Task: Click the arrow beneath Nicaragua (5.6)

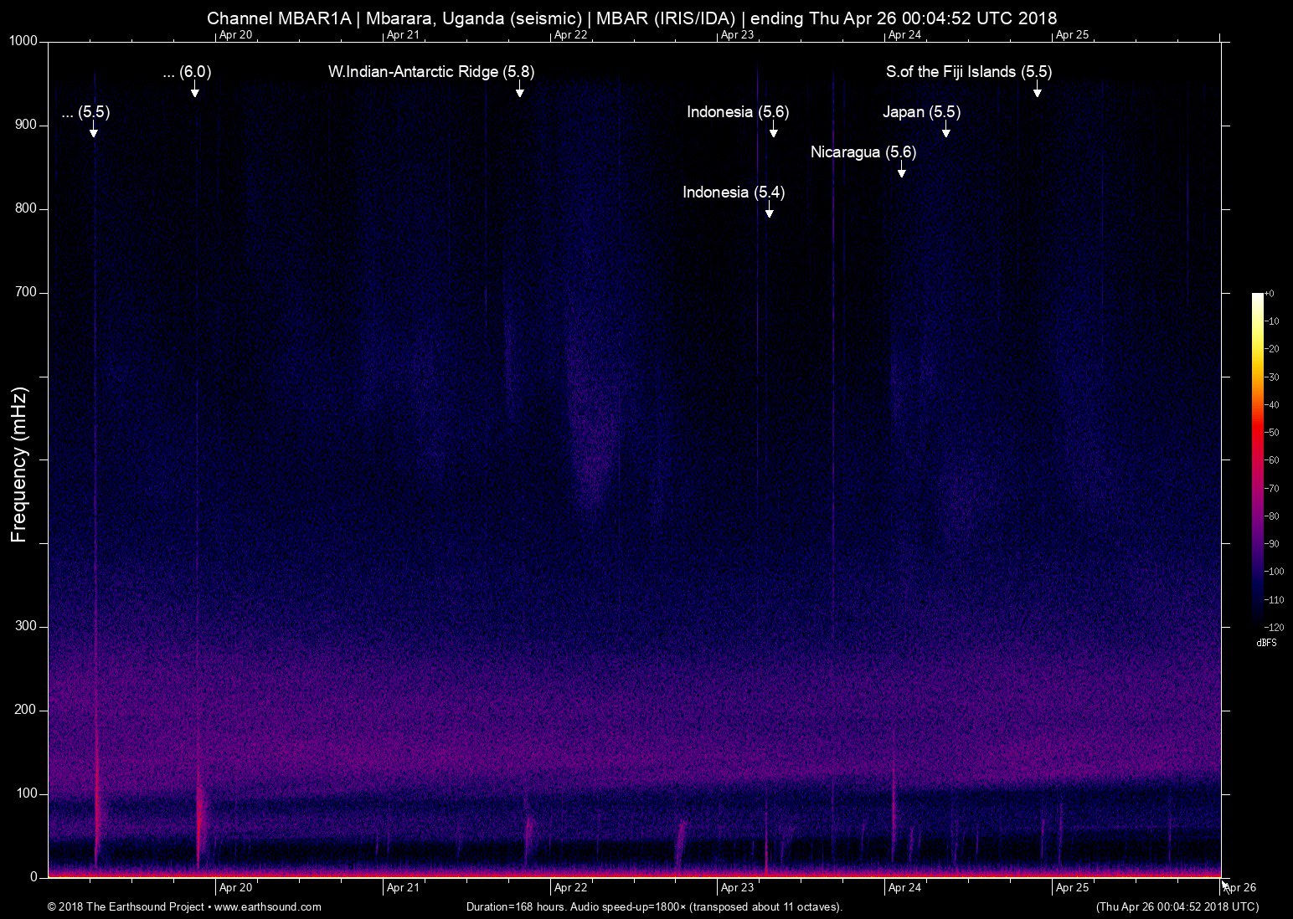Action: coord(901,171)
